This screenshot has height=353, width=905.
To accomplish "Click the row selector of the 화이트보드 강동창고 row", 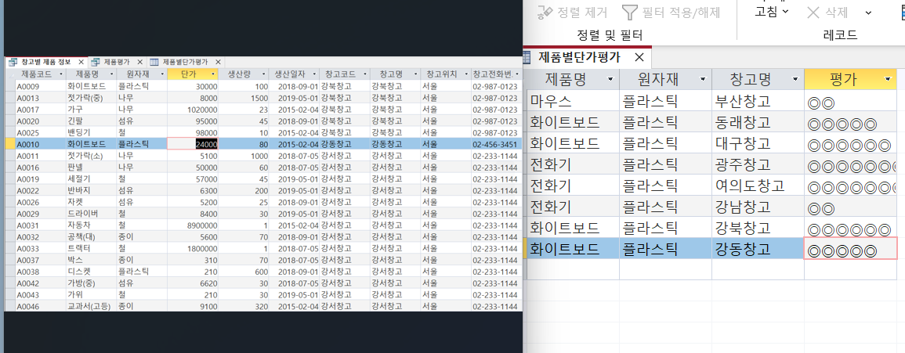I will (524, 249).
